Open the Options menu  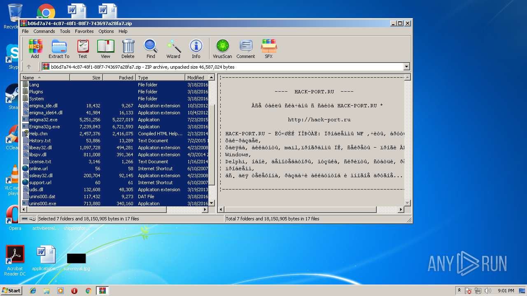click(x=106, y=31)
